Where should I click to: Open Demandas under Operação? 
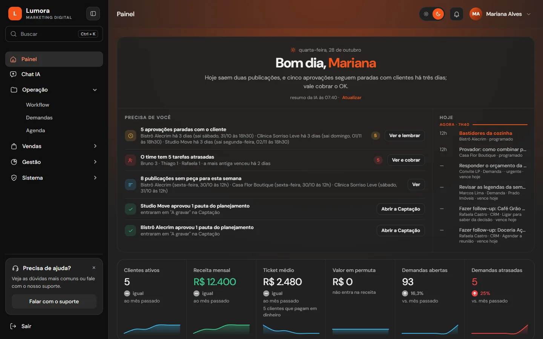tap(39, 118)
